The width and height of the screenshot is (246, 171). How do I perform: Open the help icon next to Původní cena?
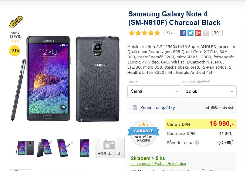pyautogui.click(x=197, y=142)
